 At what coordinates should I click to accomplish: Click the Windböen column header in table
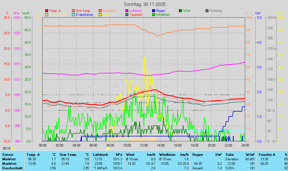coord(167,154)
